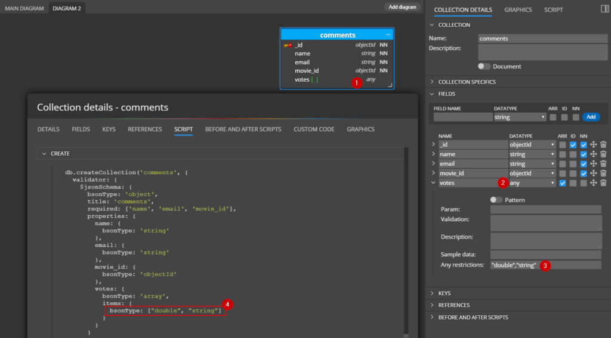The width and height of the screenshot is (611, 338).
Task: Click the new FIELD NAME input
Action: click(x=463, y=117)
